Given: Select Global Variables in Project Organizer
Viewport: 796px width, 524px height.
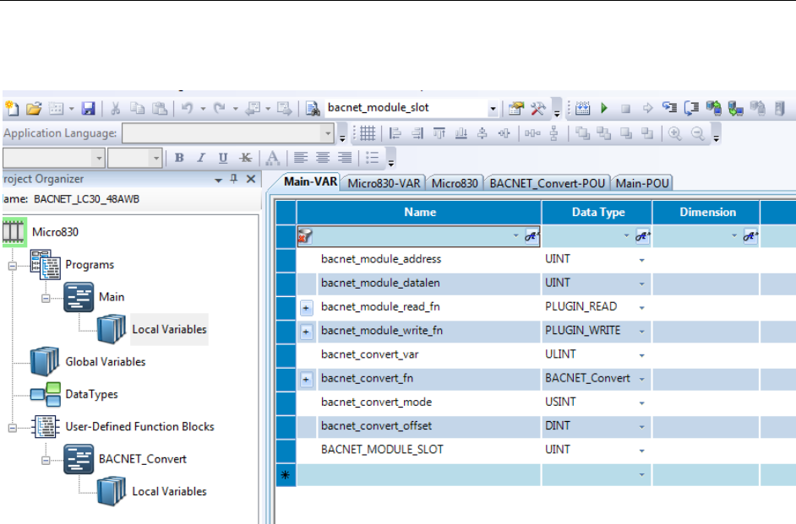Looking at the screenshot, I should point(105,362).
